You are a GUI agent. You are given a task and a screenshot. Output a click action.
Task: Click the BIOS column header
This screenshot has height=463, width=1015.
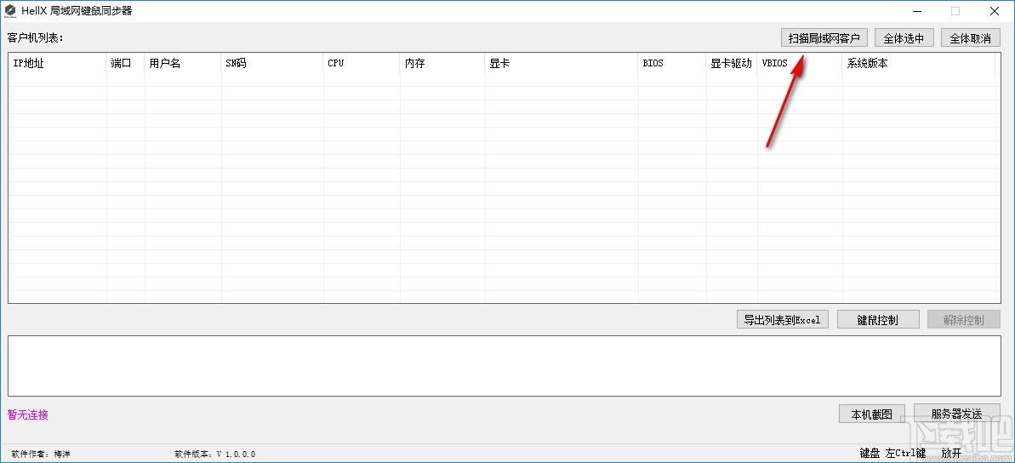coord(673,64)
